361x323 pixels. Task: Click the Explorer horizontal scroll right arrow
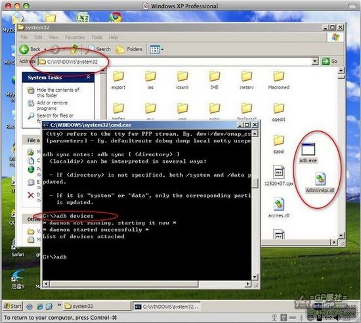tap(334, 242)
